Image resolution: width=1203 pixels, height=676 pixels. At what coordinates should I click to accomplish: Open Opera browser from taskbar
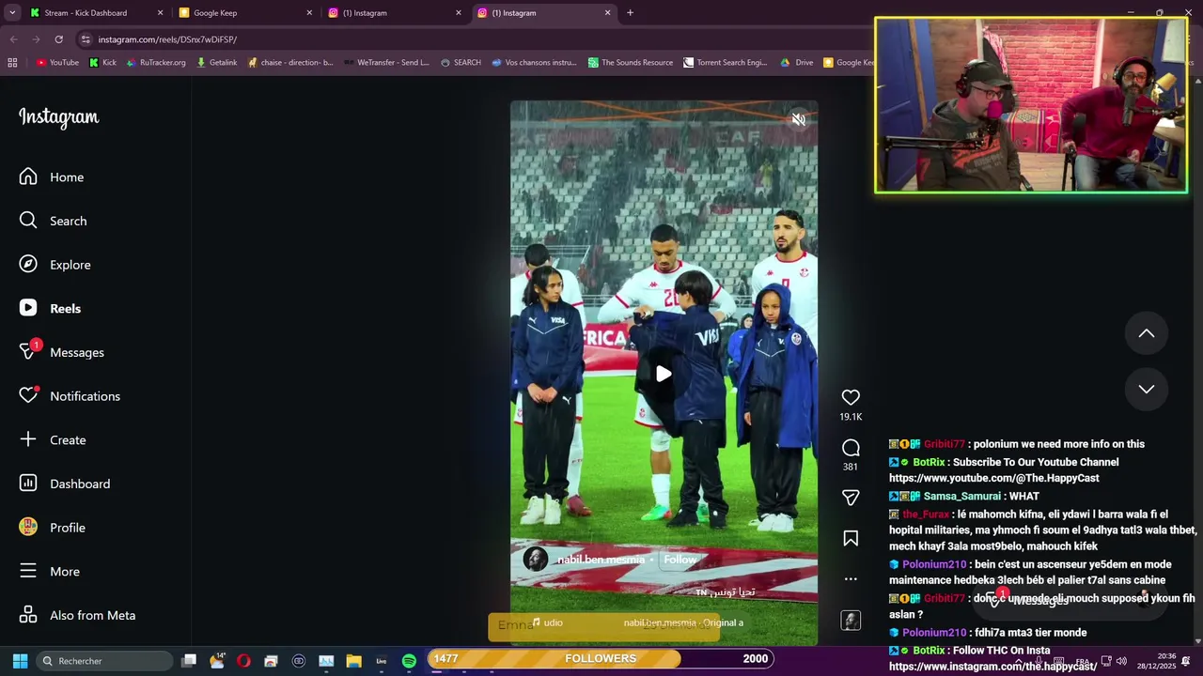point(243,661)
